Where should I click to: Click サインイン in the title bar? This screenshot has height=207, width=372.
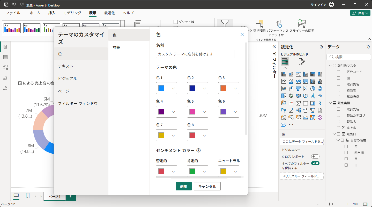pyautogui.click(x=318, y=5)
